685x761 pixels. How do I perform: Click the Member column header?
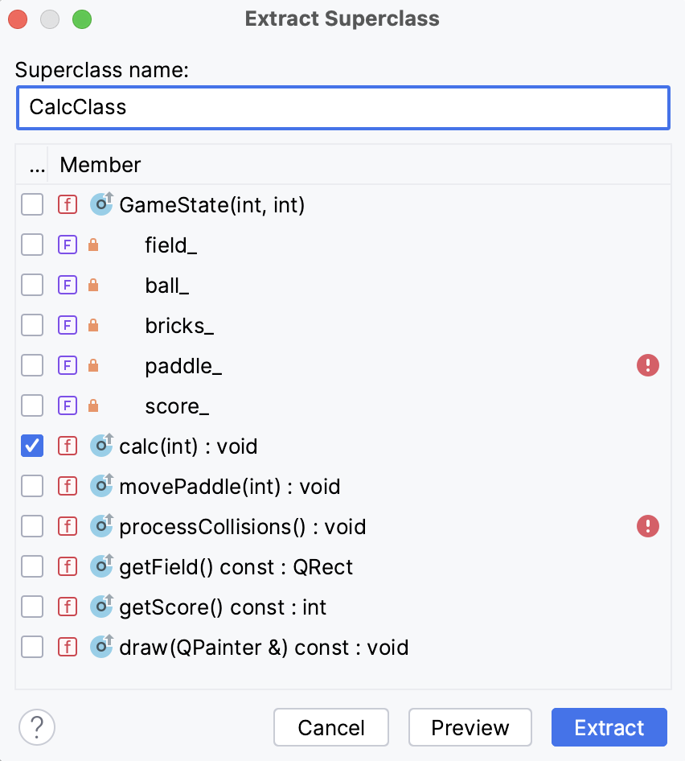click(100, 165)
